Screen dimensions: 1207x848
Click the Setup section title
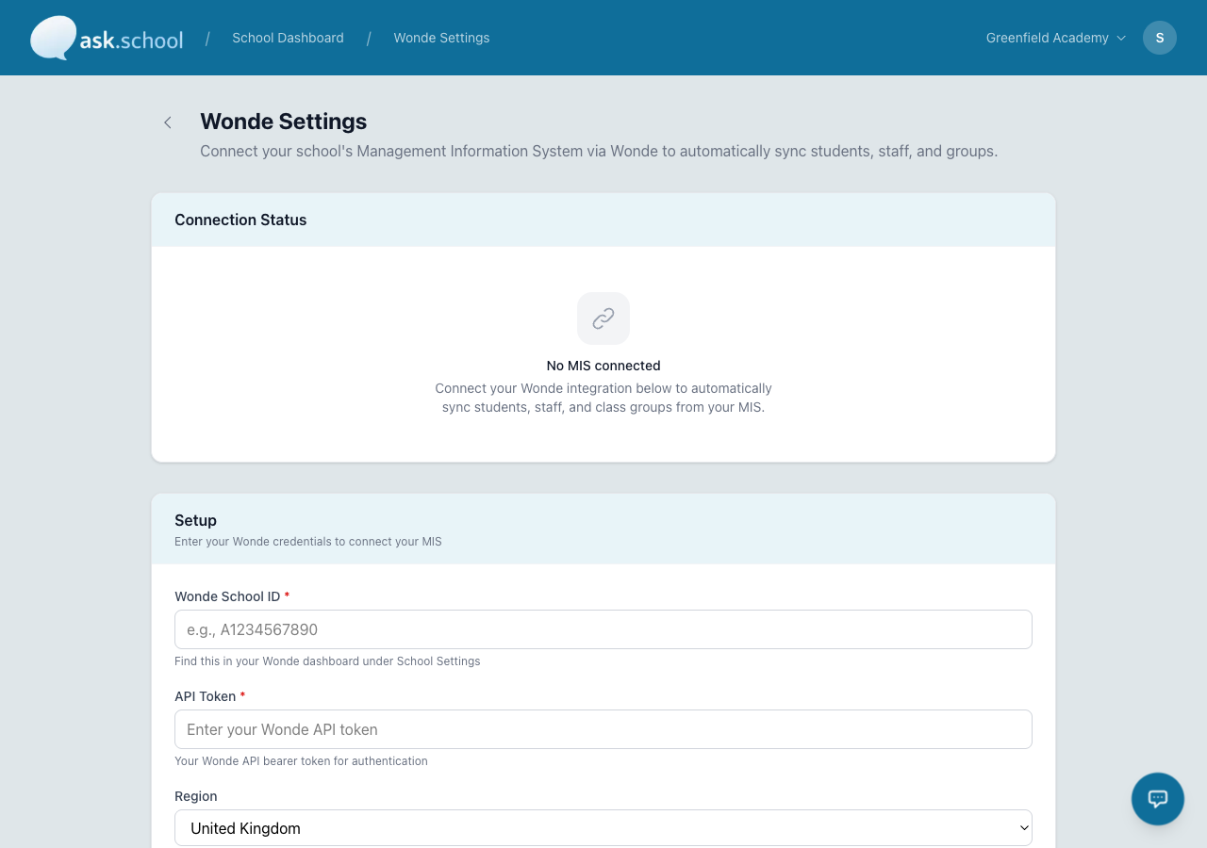tap(195, 520)
